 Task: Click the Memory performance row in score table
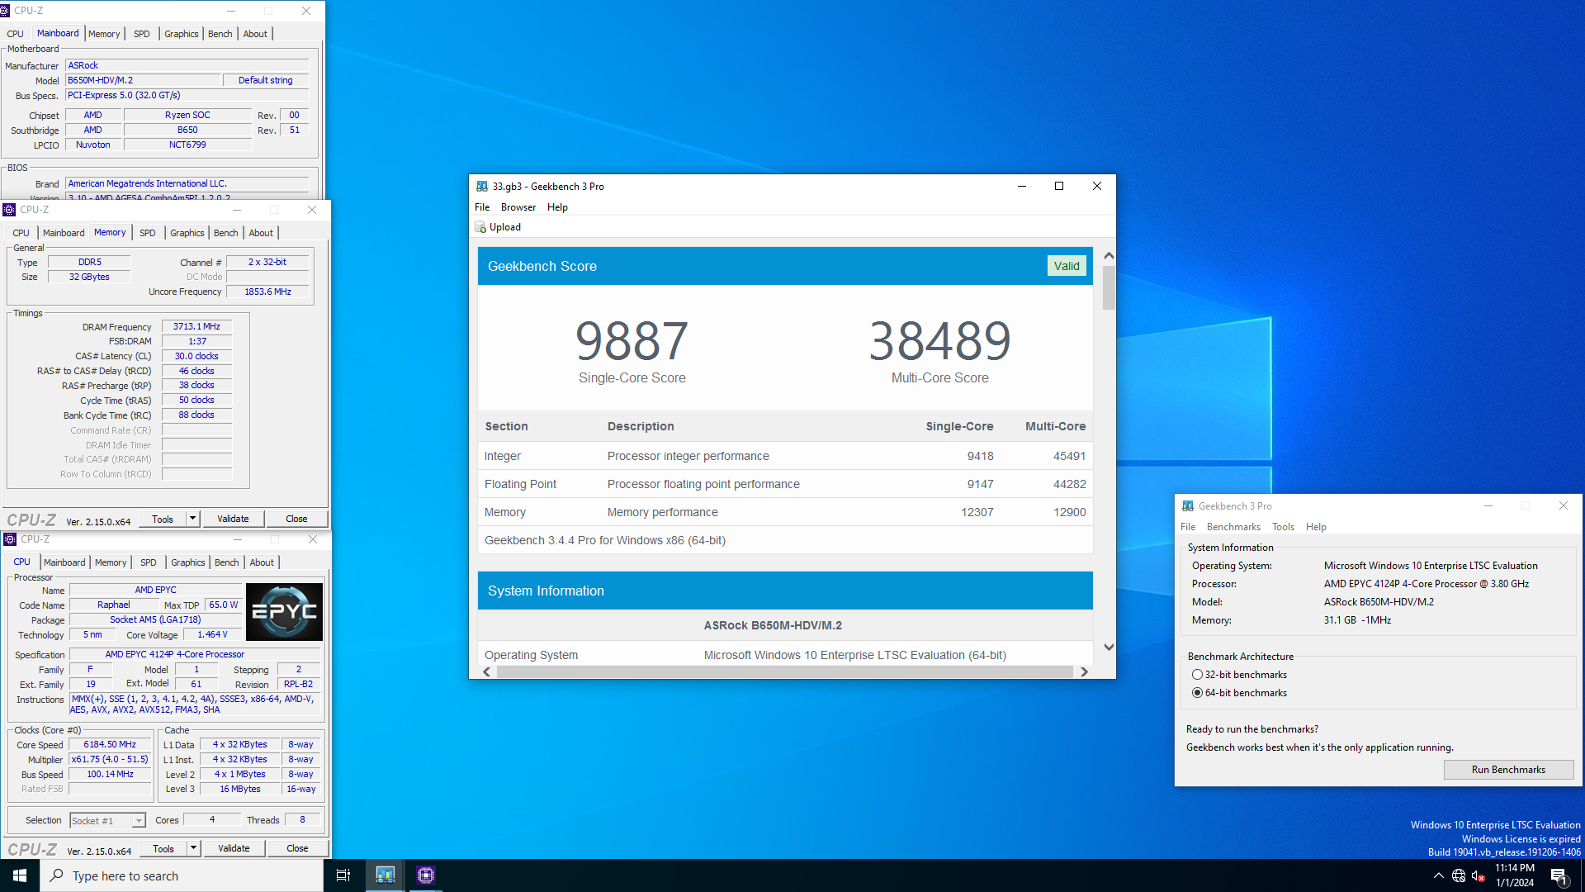click(x=785, y=512)
